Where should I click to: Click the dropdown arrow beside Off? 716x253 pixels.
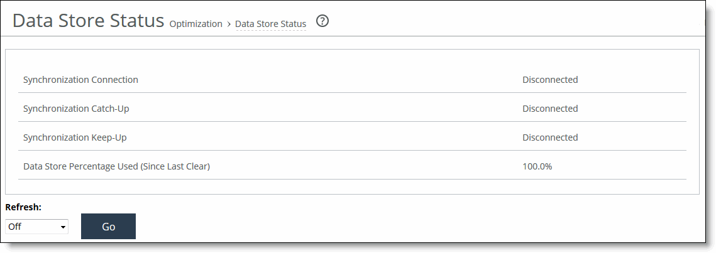(x=63, y=227)
